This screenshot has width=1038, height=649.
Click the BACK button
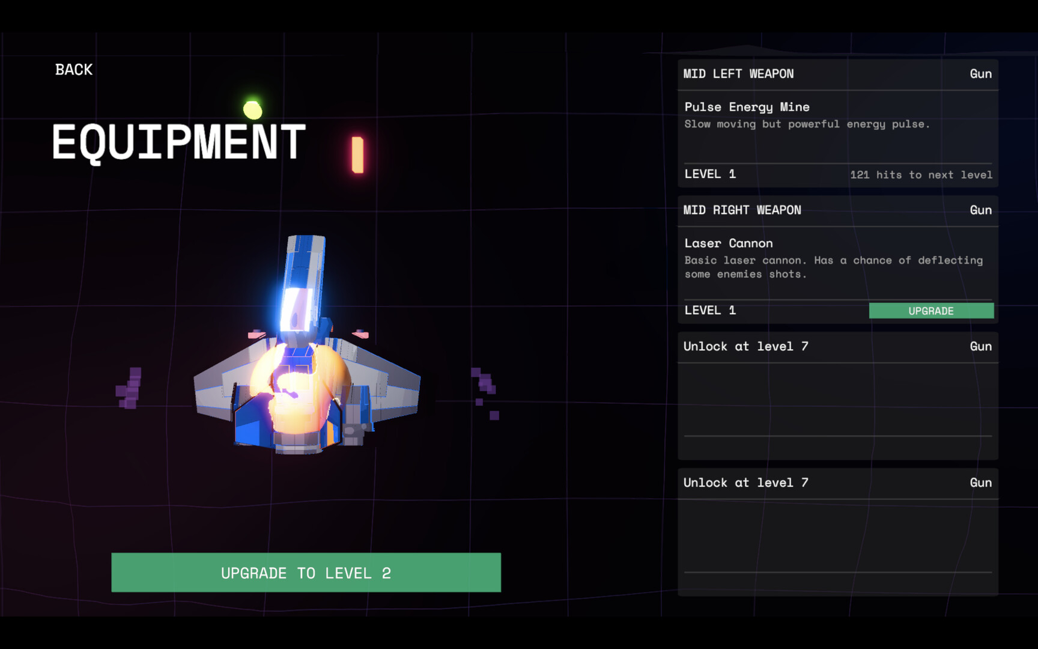(73, 70)
